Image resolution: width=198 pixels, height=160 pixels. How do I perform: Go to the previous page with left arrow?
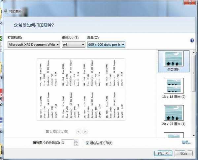click(x=79, y=131)
